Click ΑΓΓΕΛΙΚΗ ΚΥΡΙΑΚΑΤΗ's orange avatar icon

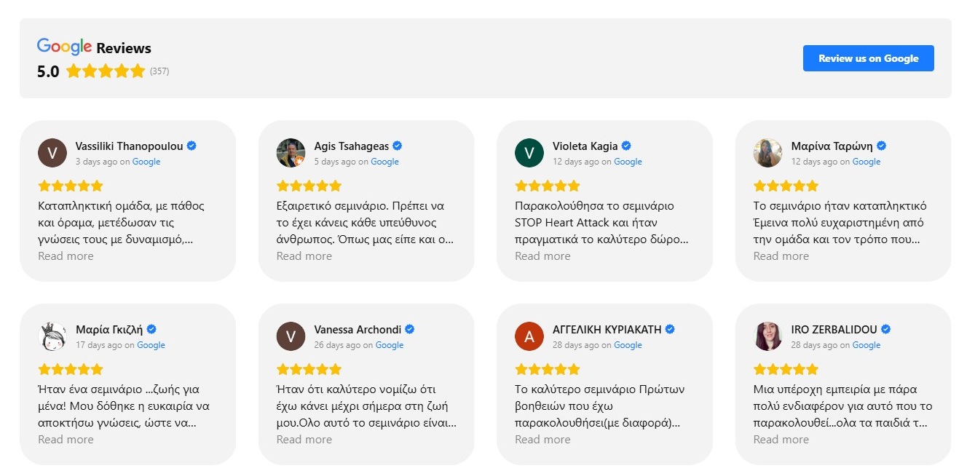[x=529, y=336]
